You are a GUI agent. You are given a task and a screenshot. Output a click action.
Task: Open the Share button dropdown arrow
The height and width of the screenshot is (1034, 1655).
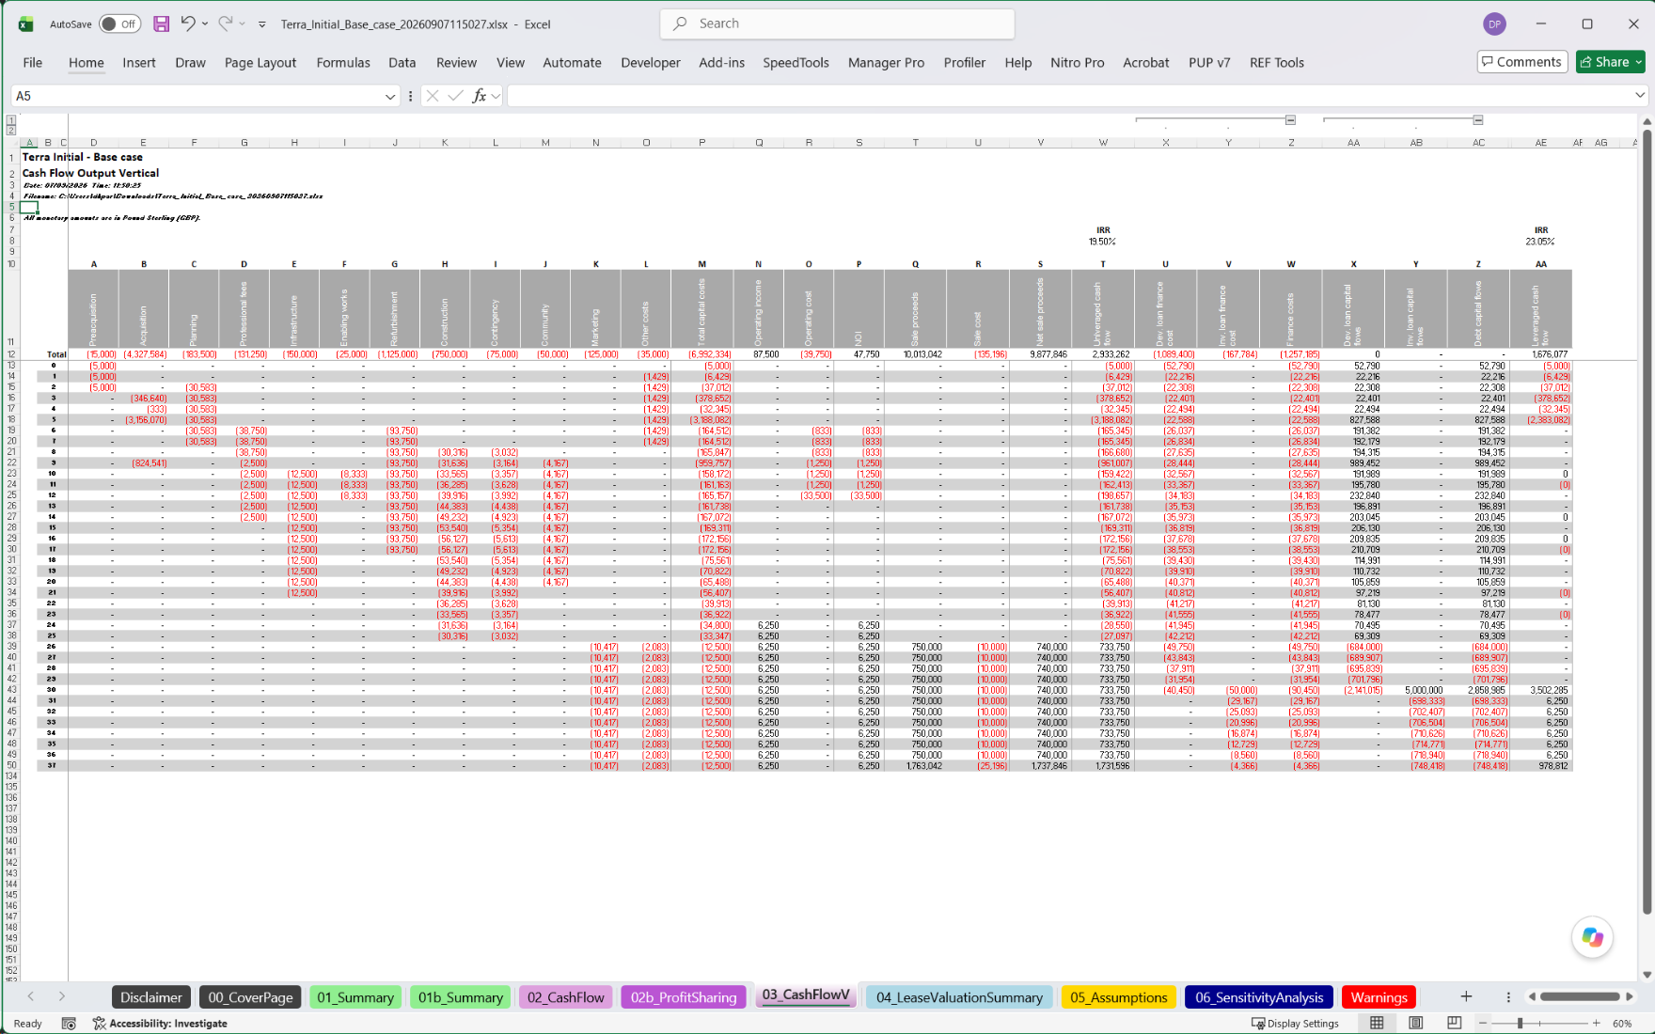[1639, 62]
